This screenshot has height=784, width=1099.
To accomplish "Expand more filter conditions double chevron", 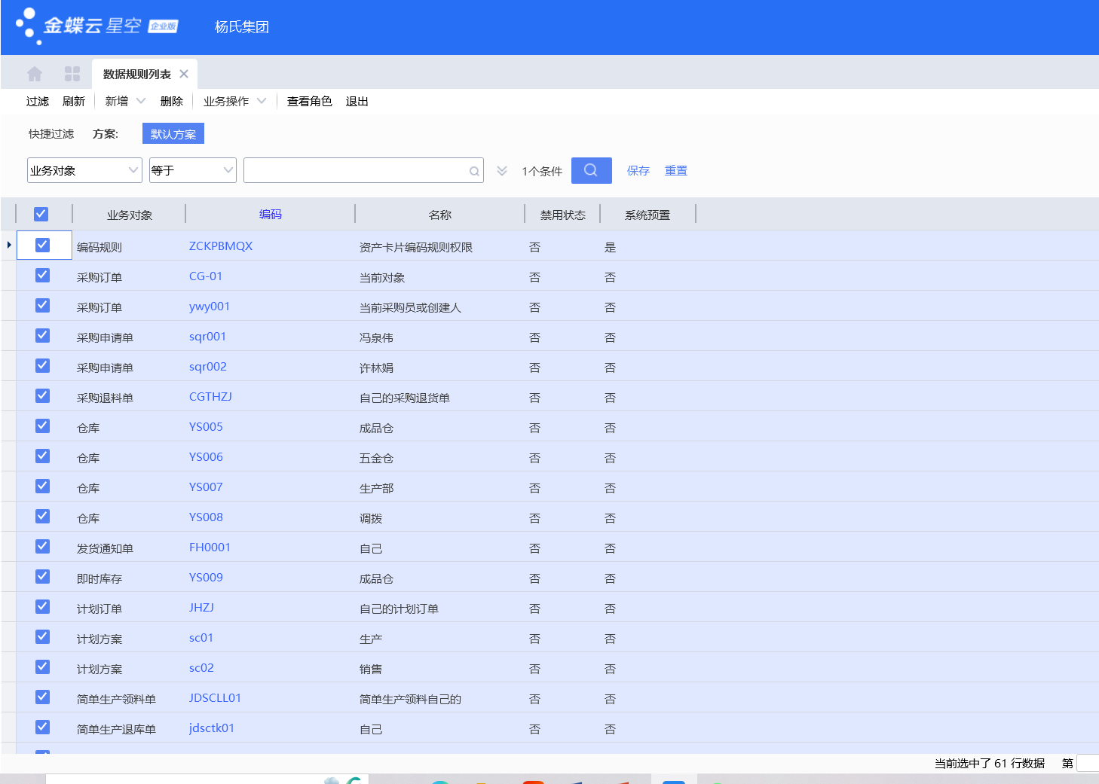I will point(502,171).
